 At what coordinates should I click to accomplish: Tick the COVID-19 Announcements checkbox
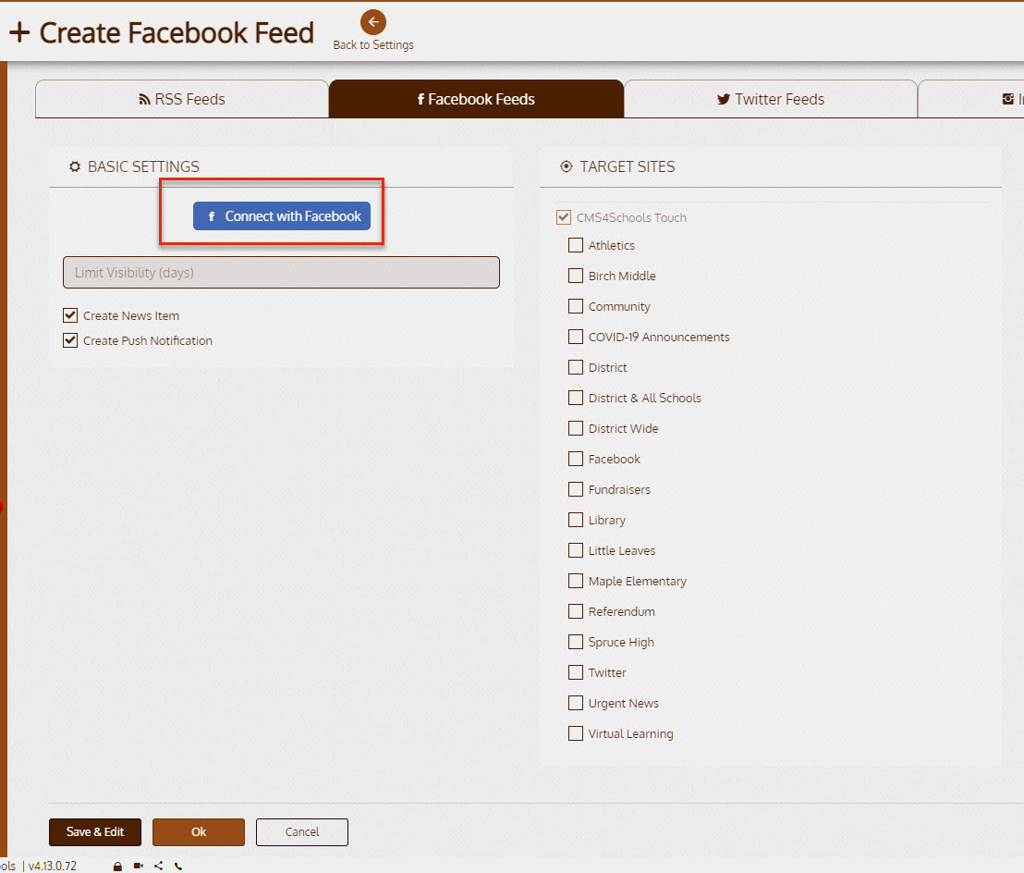pos(576,337)
